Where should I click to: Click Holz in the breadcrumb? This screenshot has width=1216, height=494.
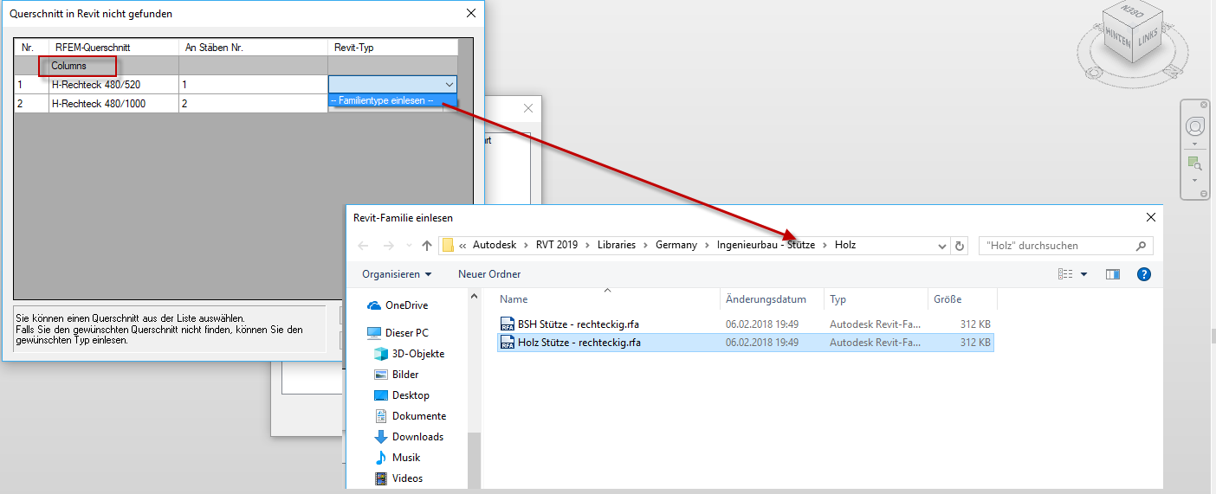tap(845, 246)
